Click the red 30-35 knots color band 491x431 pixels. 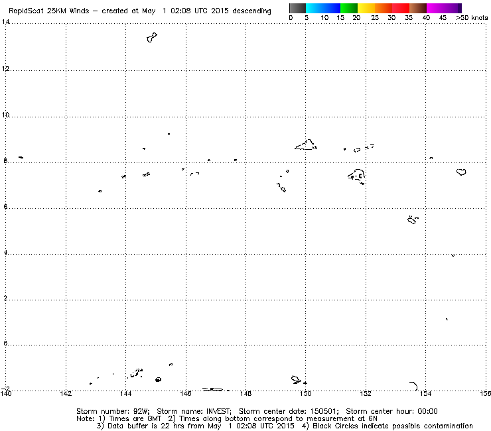[401, 8]
